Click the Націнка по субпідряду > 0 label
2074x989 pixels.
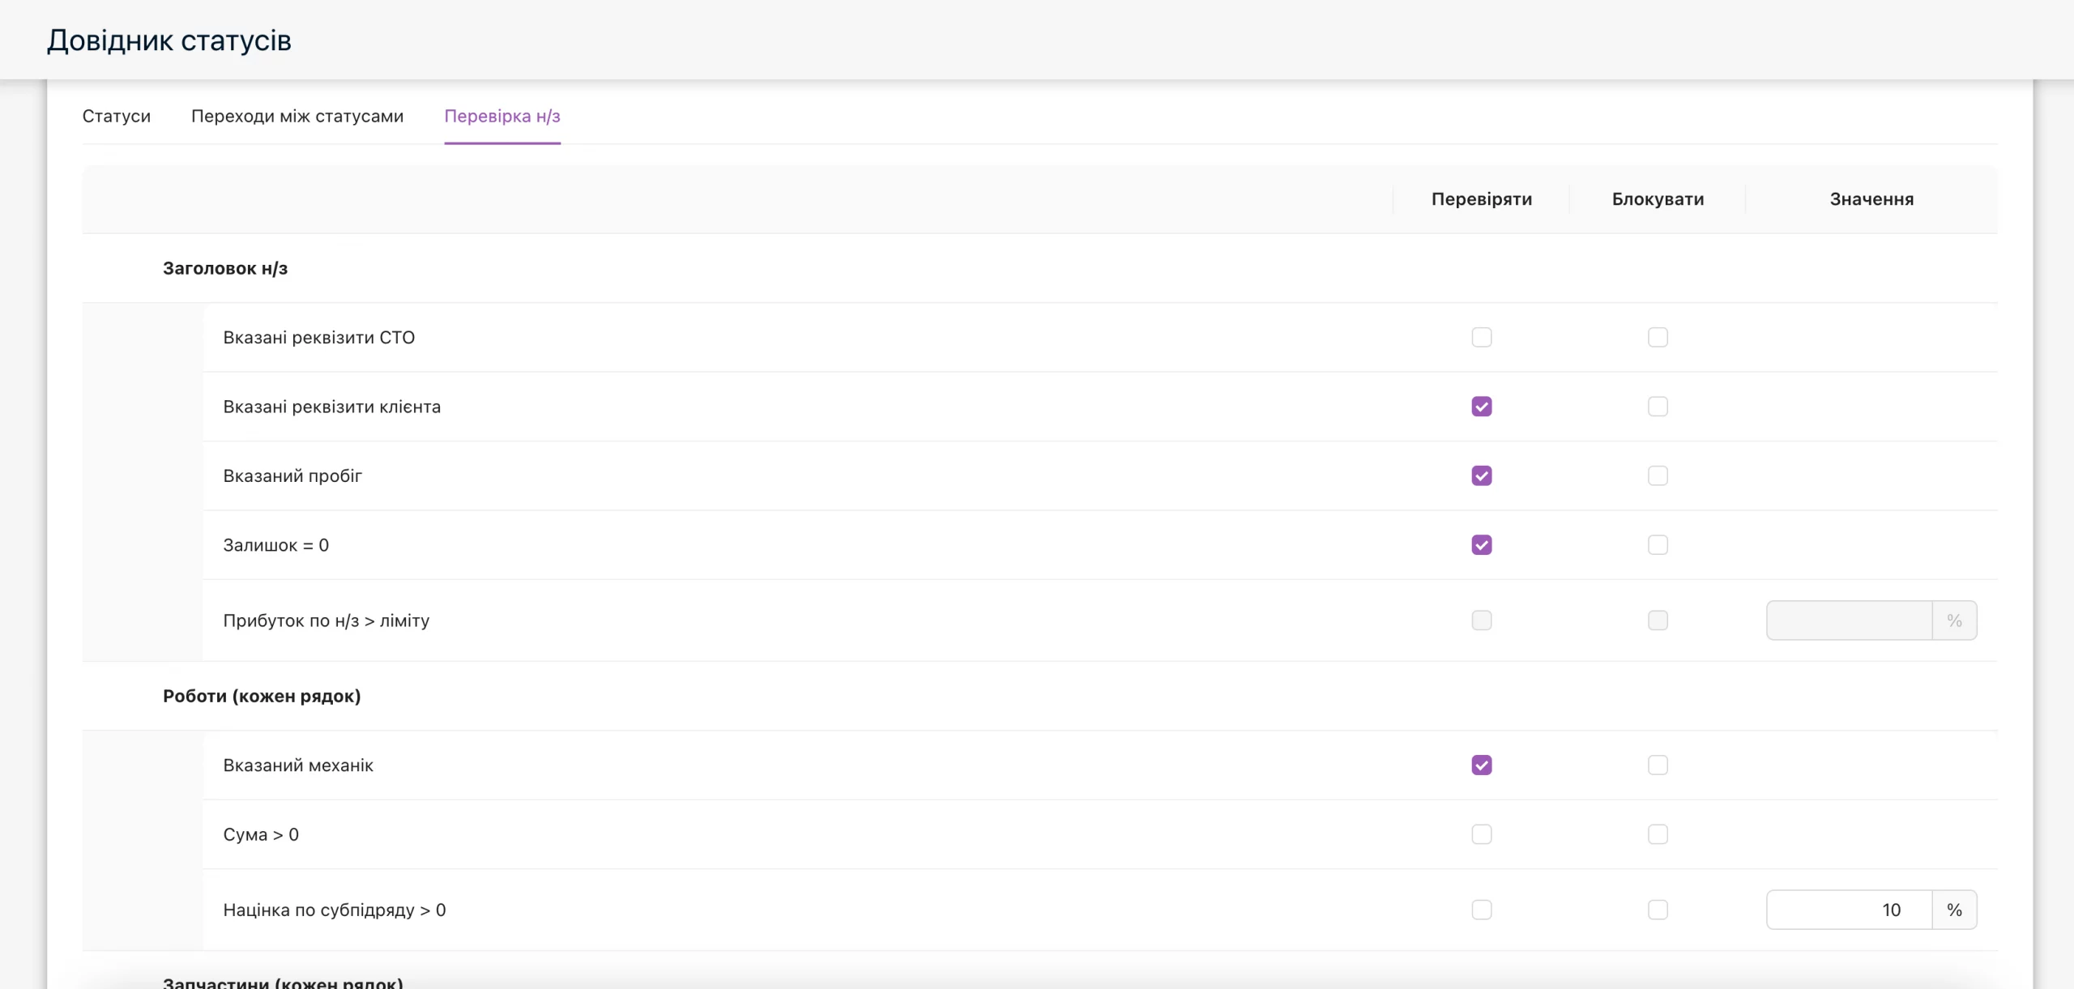click(335, 910)
